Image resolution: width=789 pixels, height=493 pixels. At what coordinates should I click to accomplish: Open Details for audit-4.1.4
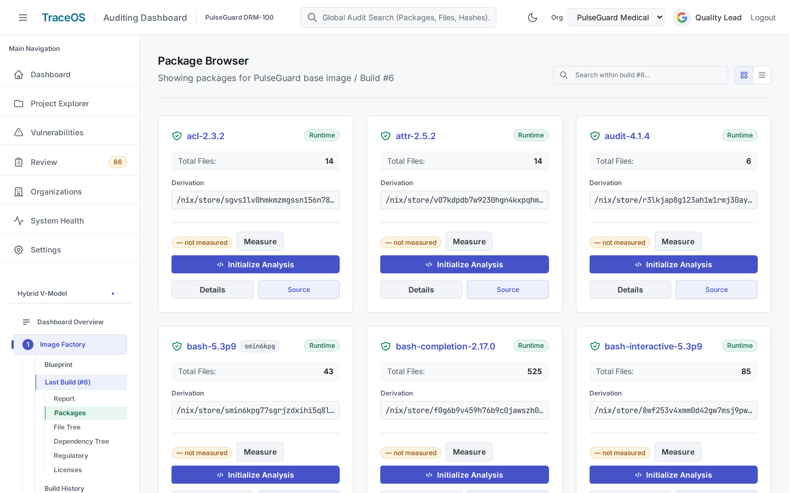630,290
